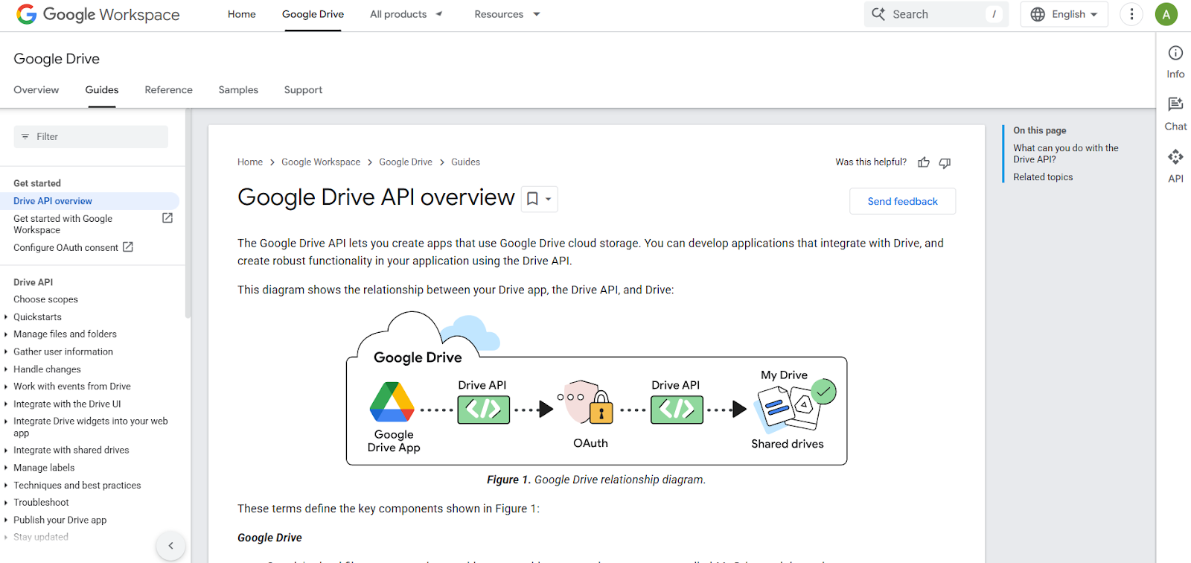Open Home breadcrumb link
Viewport: 1191px width, 563px height.
(250, 162)
